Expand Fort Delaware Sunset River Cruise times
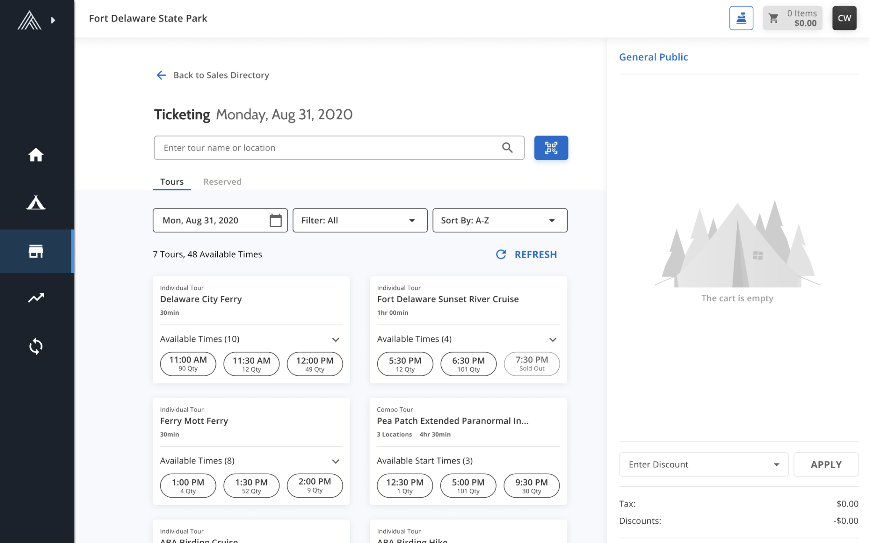 553,339
